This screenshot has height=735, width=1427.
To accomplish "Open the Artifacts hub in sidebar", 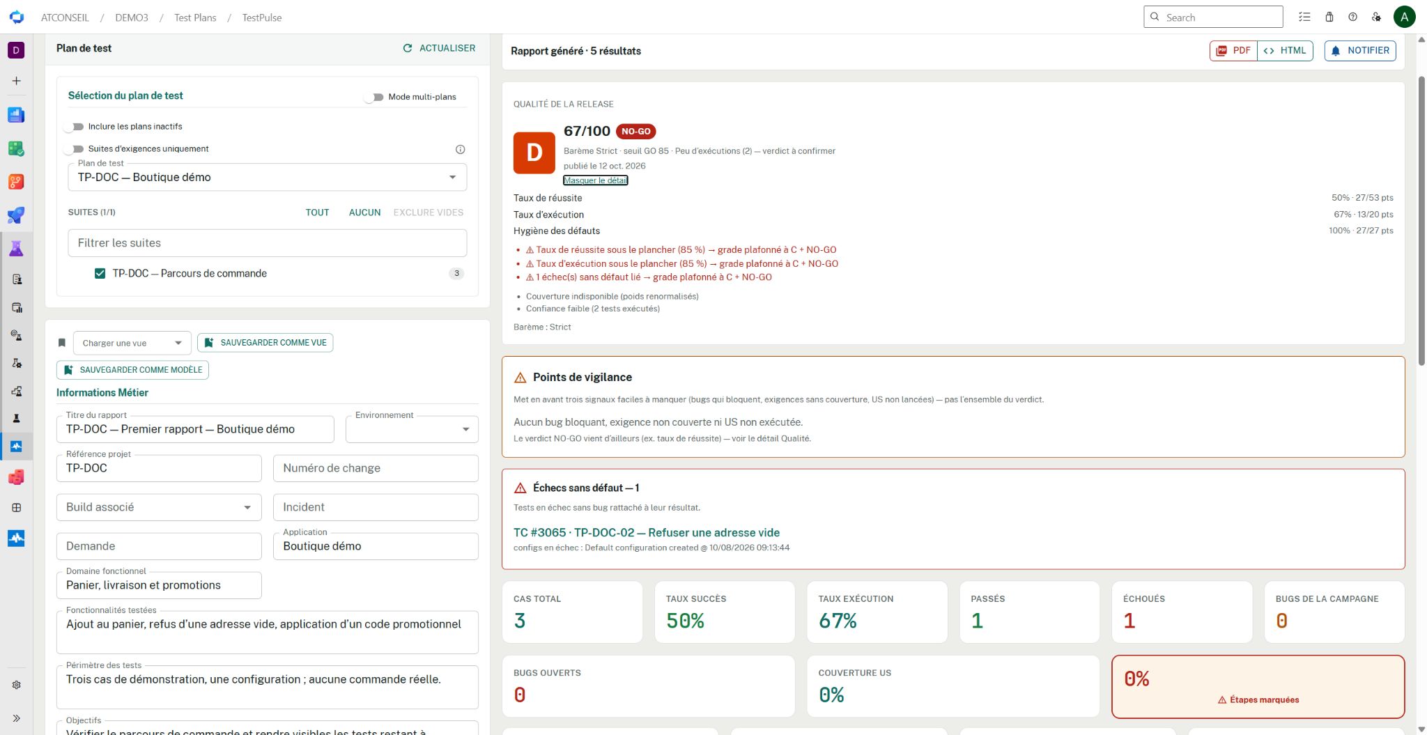I will coord(16,477).
